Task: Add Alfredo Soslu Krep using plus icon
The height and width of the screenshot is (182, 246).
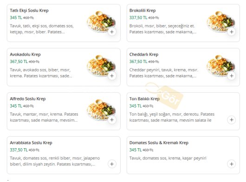Action: tap(112, 120)
